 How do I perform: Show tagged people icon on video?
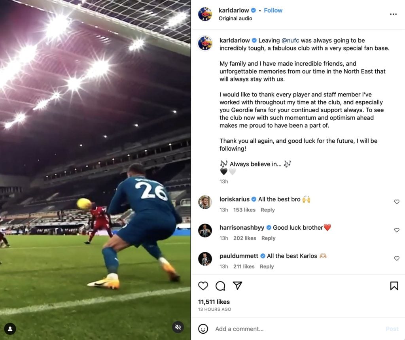pos(10,329)
